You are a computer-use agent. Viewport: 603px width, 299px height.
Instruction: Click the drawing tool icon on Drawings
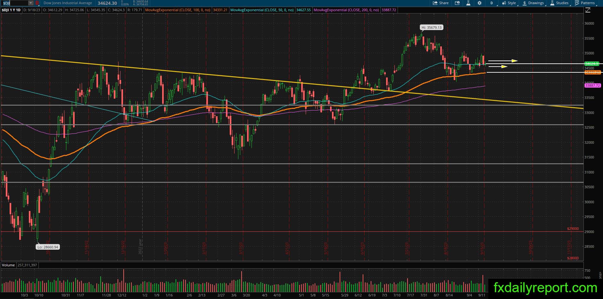coord(525,3)
